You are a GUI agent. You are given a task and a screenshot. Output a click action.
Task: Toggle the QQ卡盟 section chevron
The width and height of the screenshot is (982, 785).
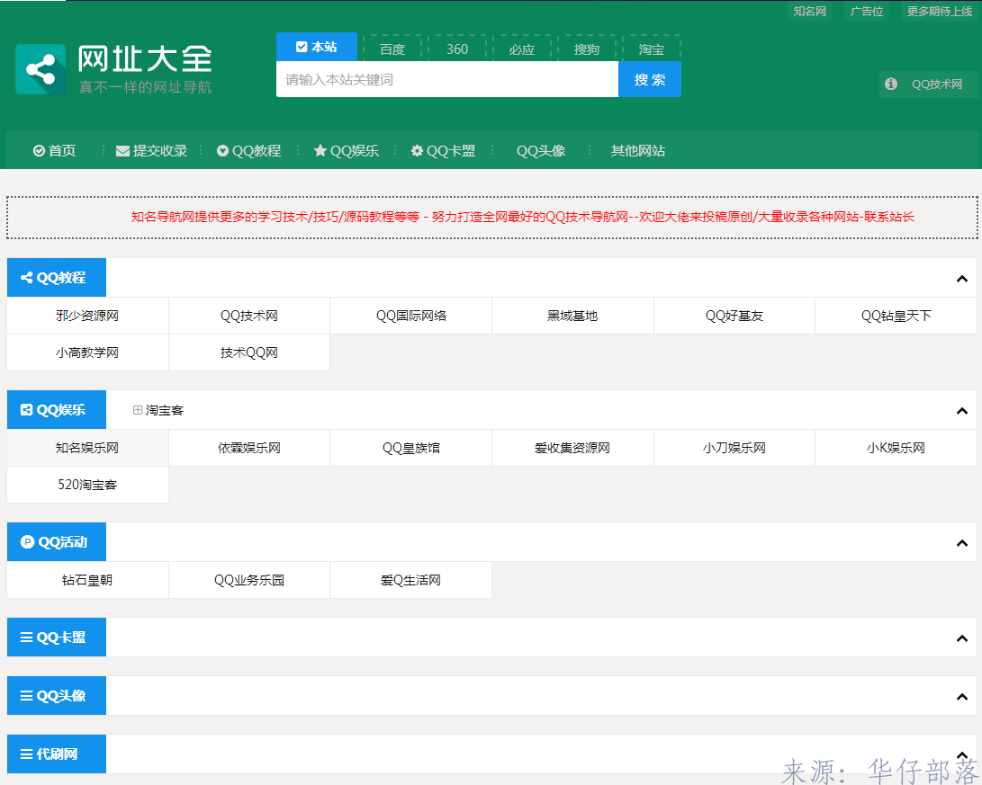pos(962,638)
